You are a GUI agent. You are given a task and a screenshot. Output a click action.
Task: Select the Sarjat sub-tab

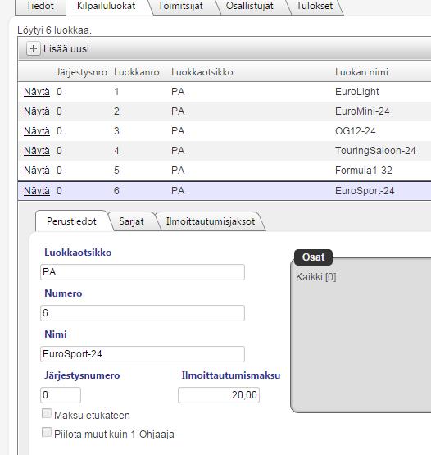point(131,221)
